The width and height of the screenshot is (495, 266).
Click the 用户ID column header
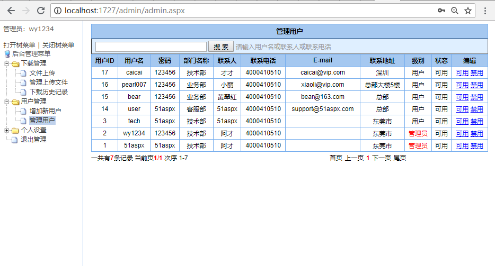tap(105, 60)
